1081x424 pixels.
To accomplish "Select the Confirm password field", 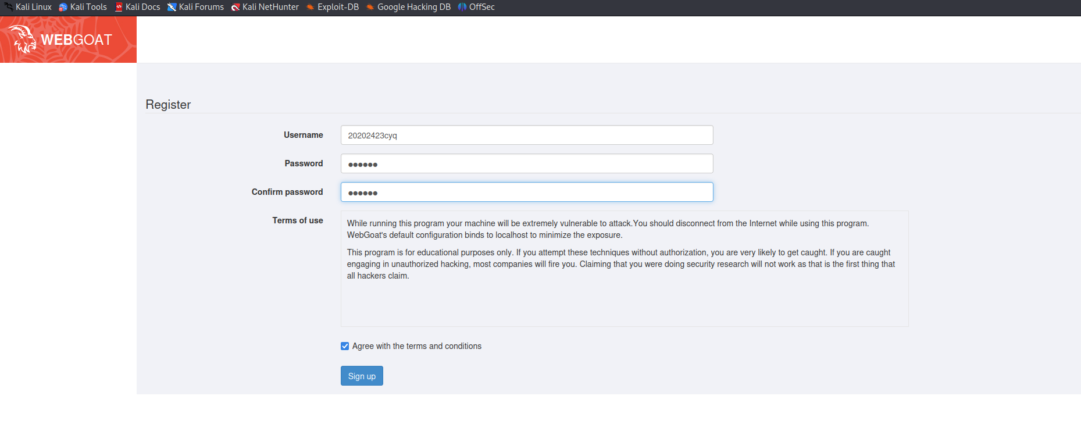I will [x=526, y=192].
